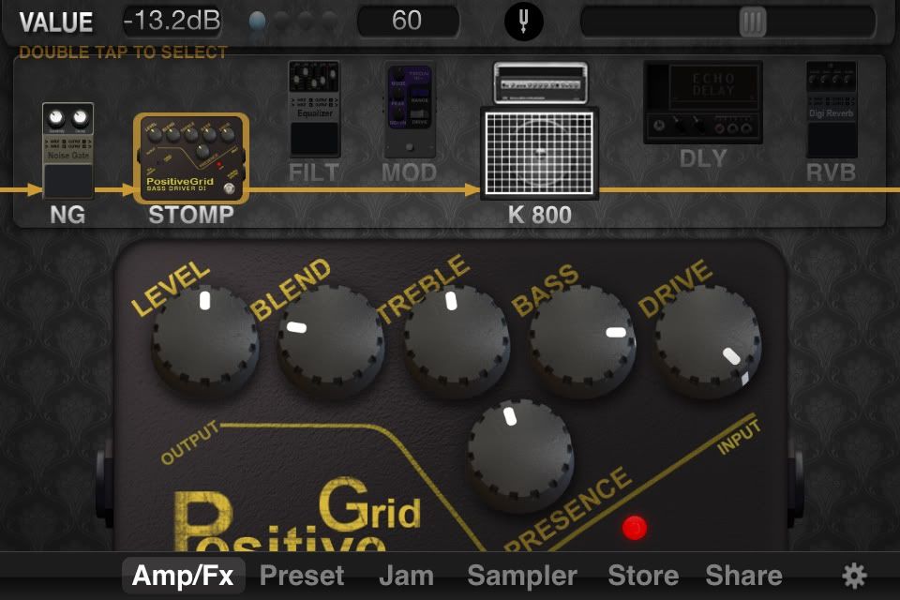Select the K 800 speaker cabinet
This screenshot has height=600, width=900.
point(540,154)
